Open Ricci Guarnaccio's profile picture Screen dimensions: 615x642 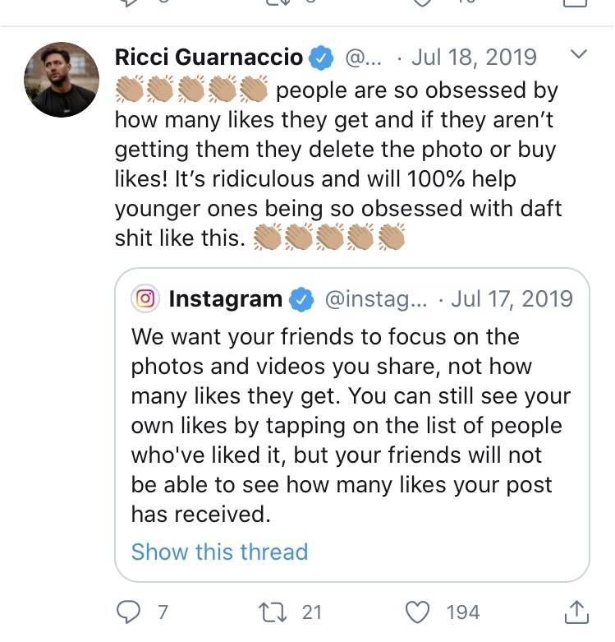62,80
